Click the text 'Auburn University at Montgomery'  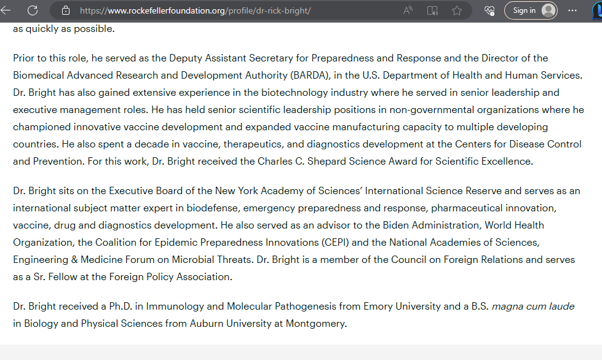(267, 324)
